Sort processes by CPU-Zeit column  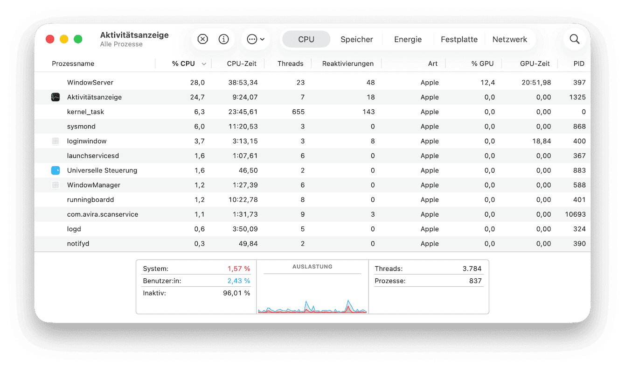(242, 64)
